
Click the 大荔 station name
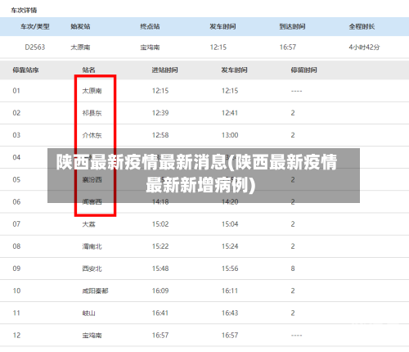[89, 224]
